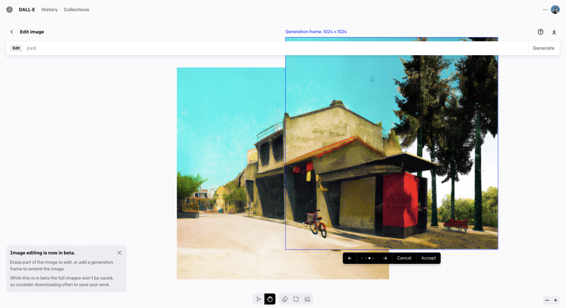566x308 pixels.
Task: Click the OpenAI logo
Action: tap(9, 10)
